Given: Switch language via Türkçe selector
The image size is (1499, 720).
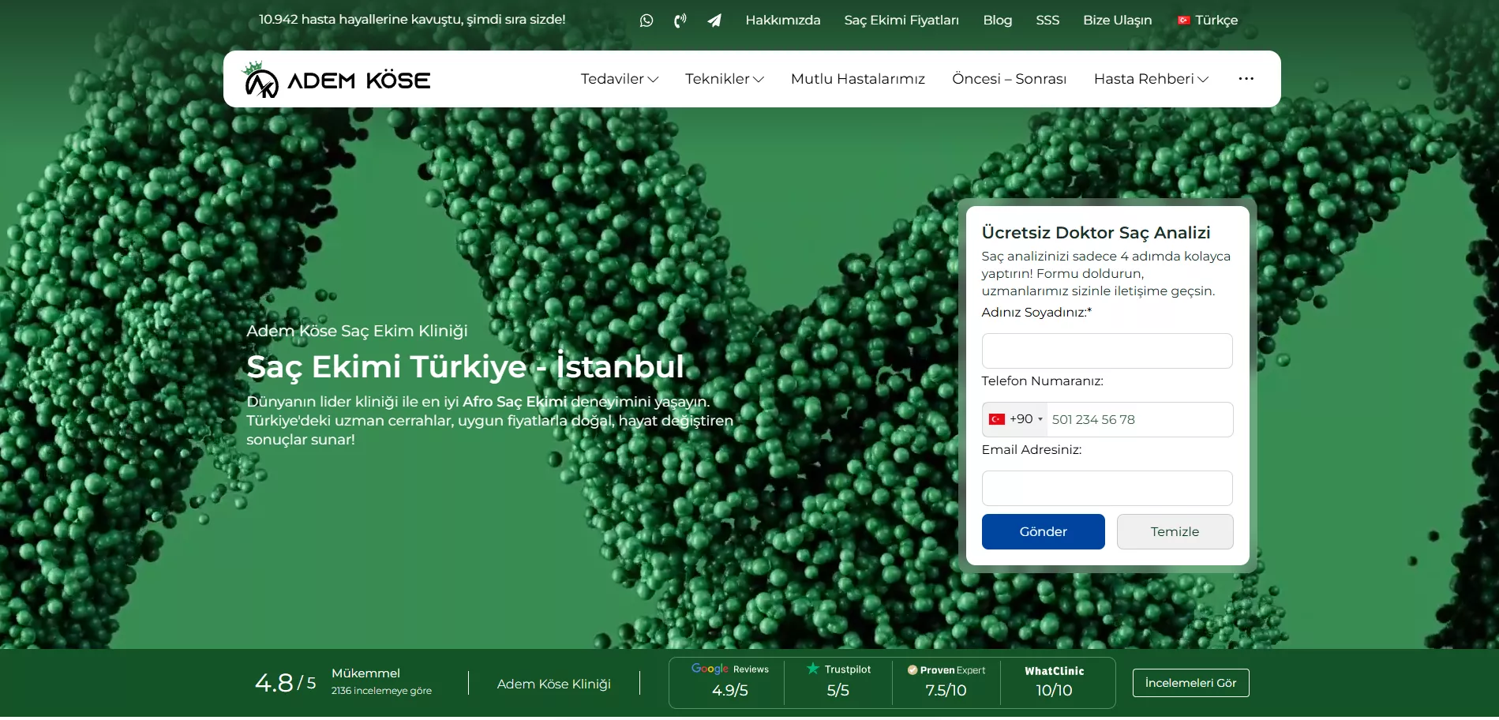Looking at the screenshot, I should point(1208,21).
